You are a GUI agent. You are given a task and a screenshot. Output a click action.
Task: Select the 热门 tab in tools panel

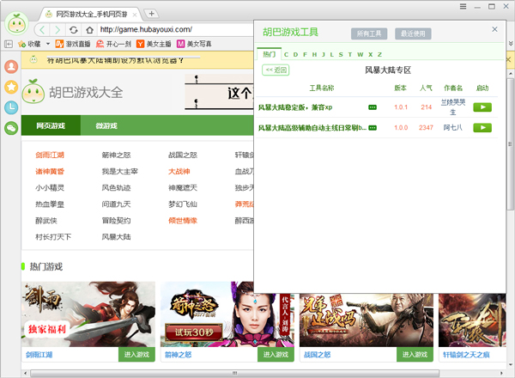[x=269, y=54]
